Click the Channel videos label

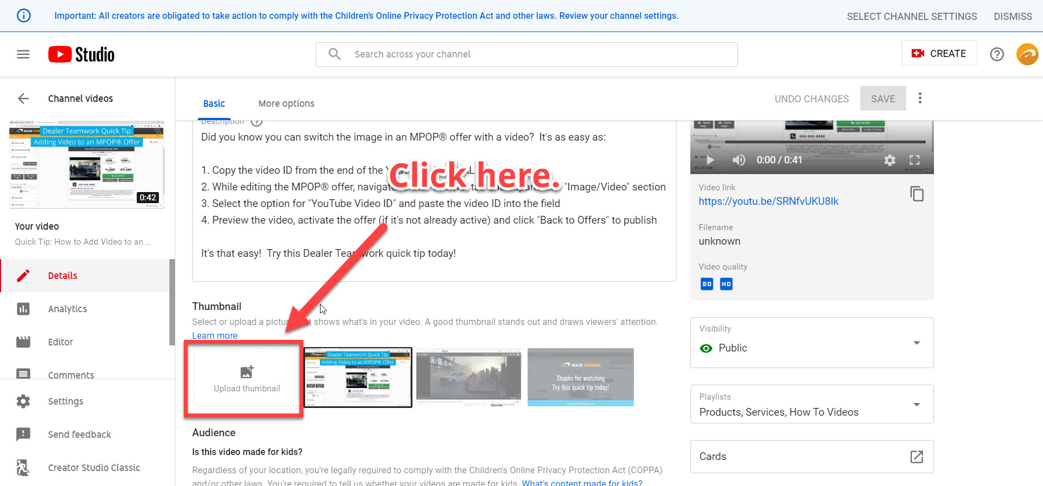[x=80, y=99]
